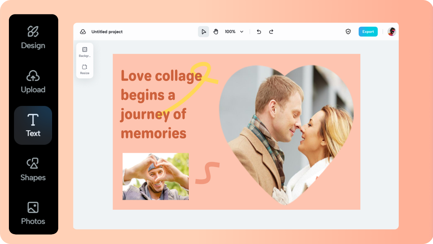Open the zoom level dropdown

pyautogui.click(x=234, y=32)
